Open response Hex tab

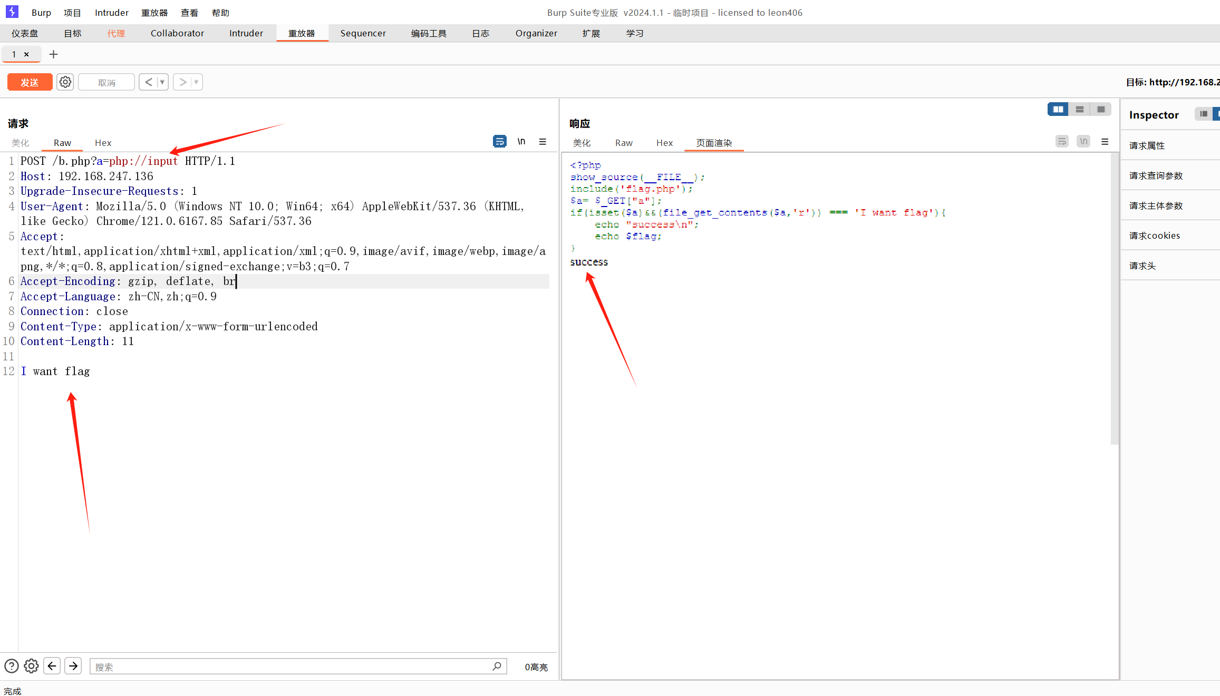[664, 143]
